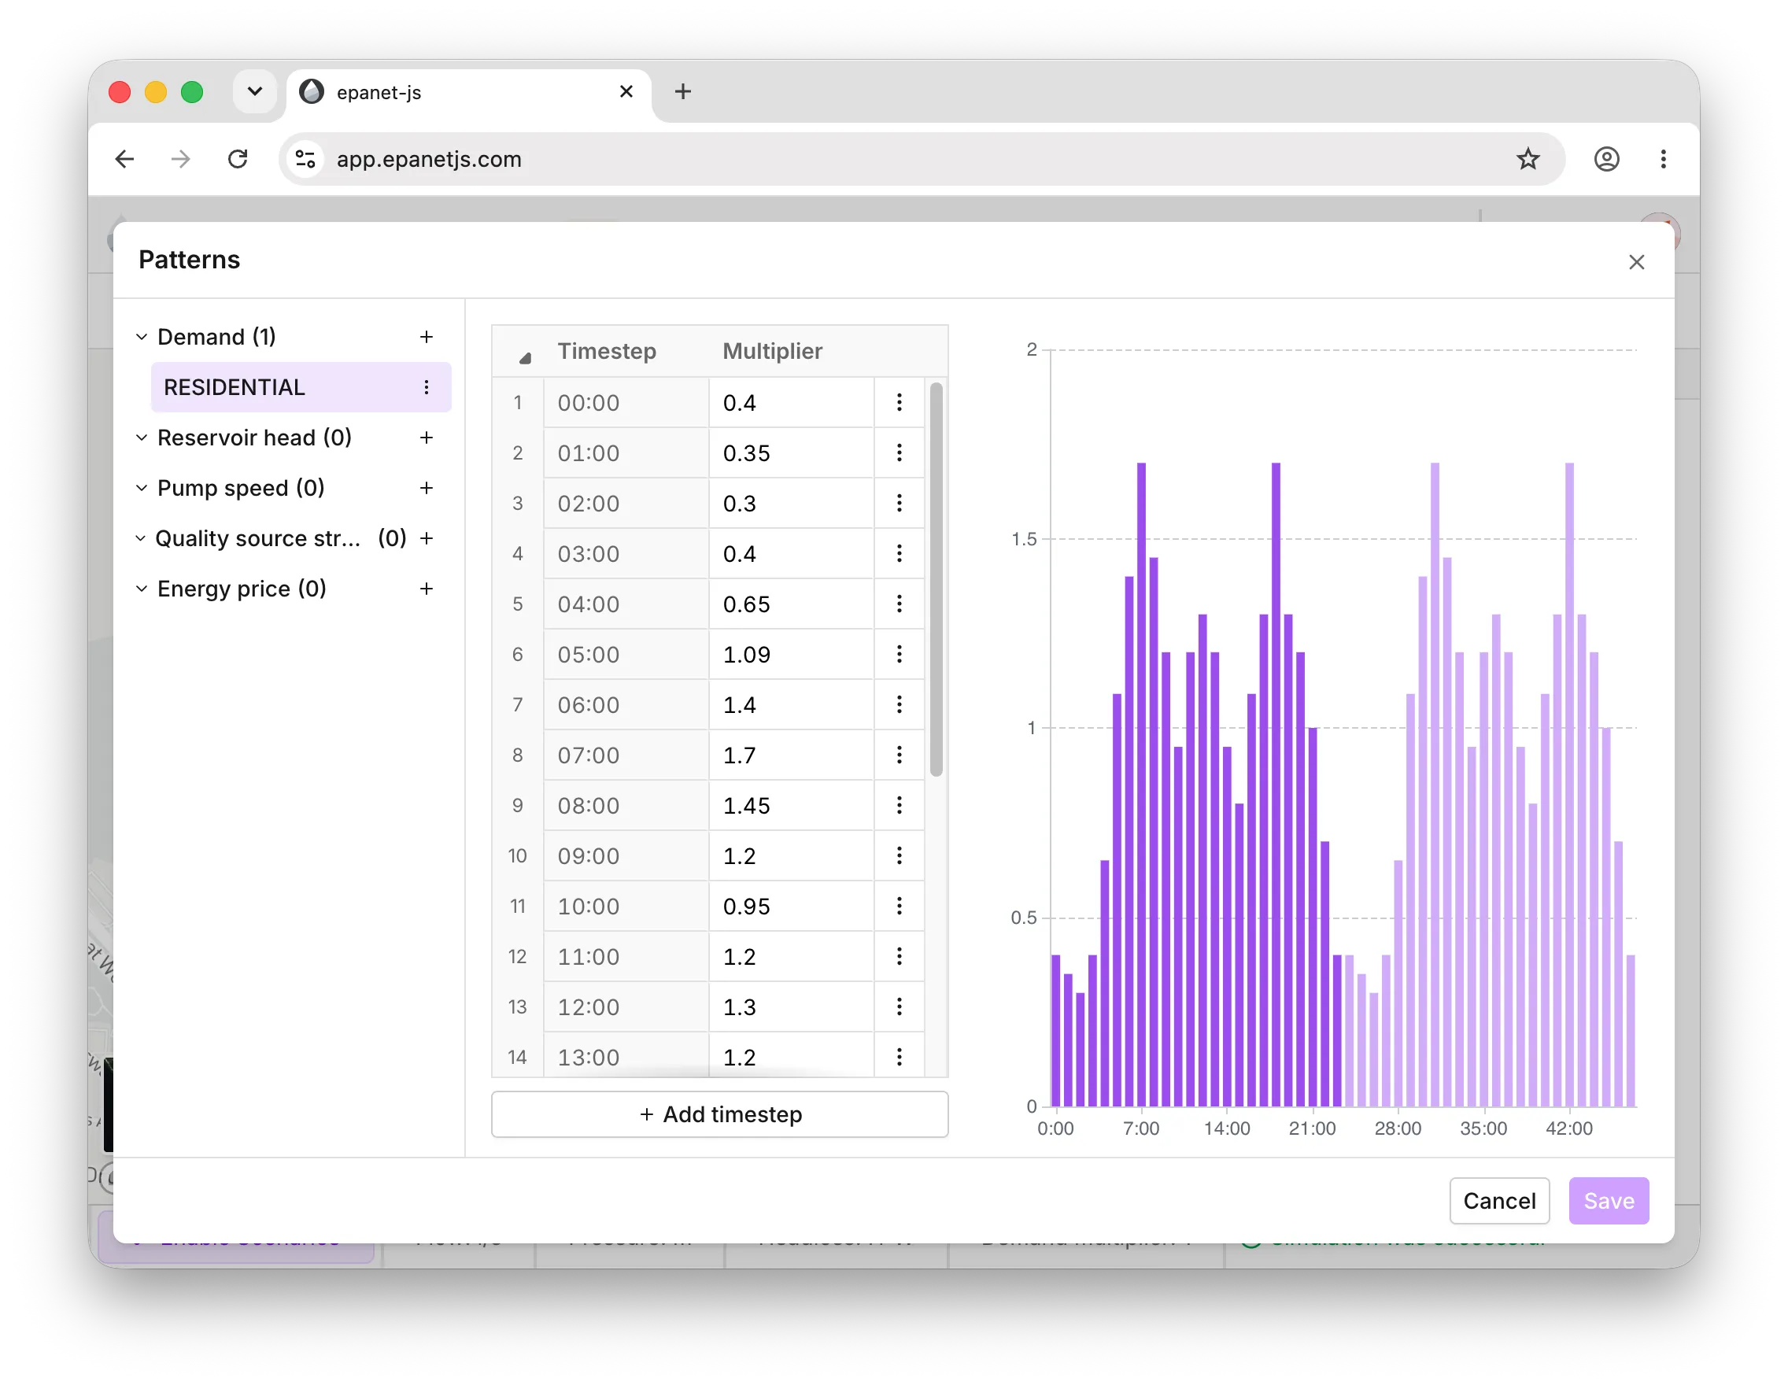Screen dimensions: 1788x1385
Task: Open row options for timestep 00:00
Action: tap(899, 402)
